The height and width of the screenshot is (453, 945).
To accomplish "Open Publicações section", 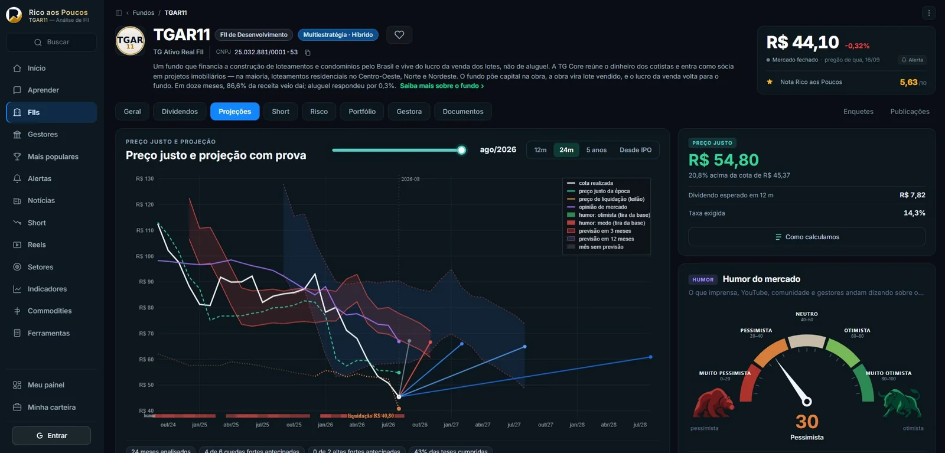I will (x=910, y=112).
